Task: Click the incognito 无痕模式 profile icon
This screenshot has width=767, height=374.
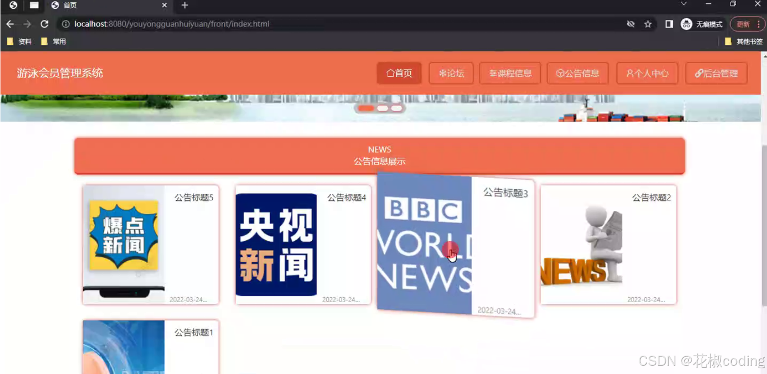Action: pyautogui.click(x=702, y=24)
